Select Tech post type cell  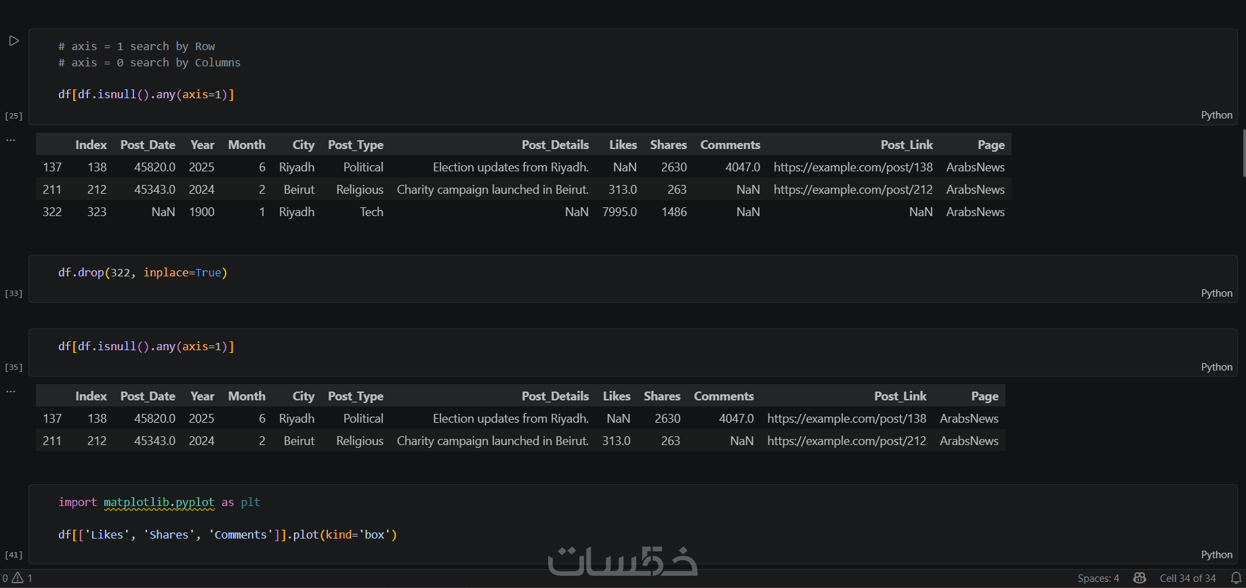click(x=371, y=212)
